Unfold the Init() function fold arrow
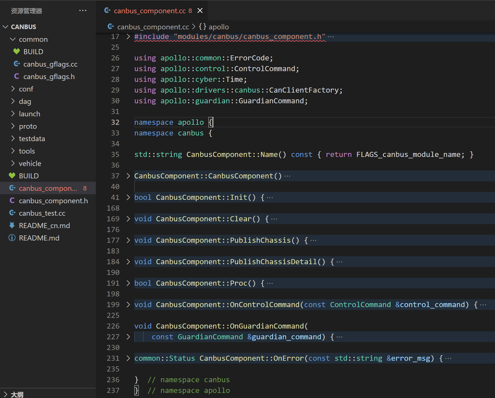The image size is (495, 398). (x=128, y=197)
